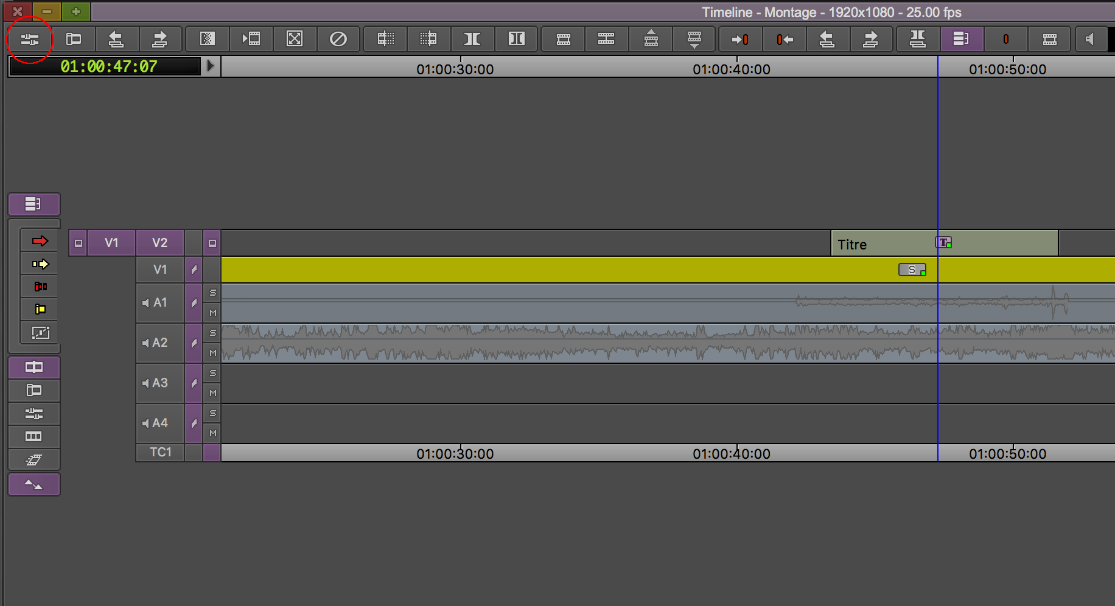1115x606 pixels.
Task: Solo the A1 audio track
Action: pos(212,293)
